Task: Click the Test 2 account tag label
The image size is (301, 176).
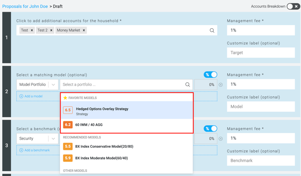Action: click(x=42, y=30)
